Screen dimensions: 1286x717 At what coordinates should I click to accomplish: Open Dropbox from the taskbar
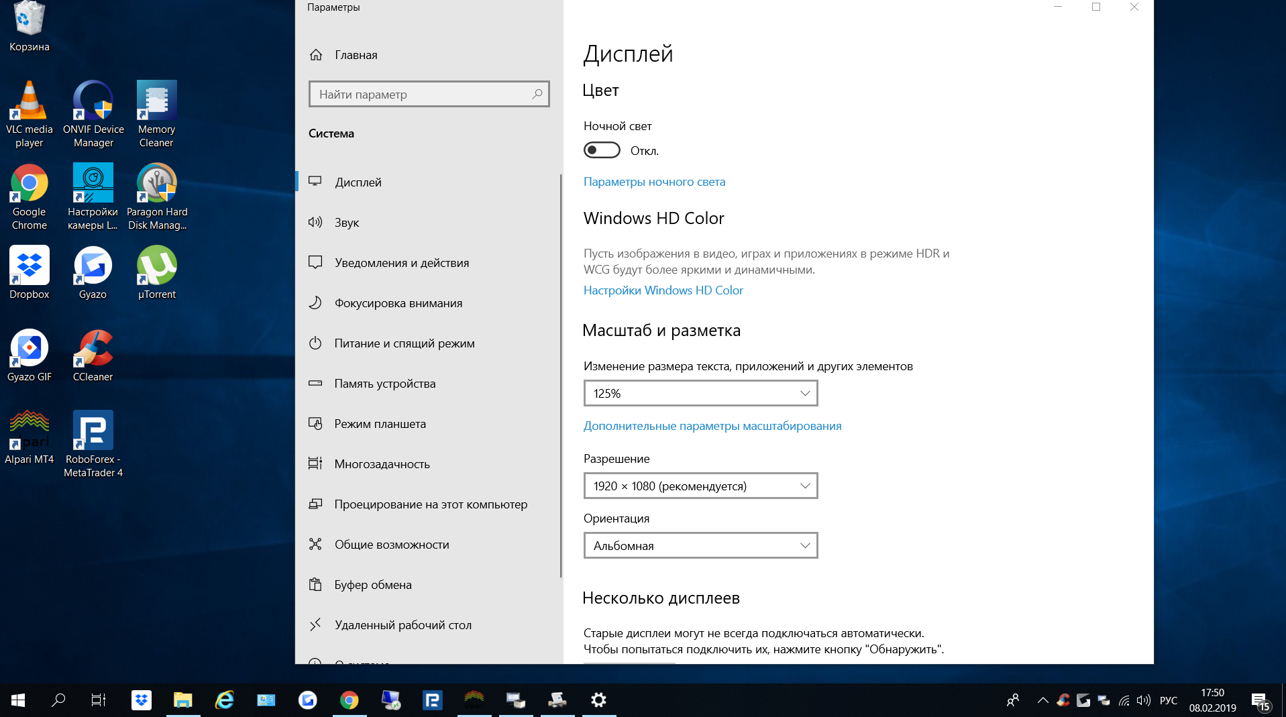[142, 700]
